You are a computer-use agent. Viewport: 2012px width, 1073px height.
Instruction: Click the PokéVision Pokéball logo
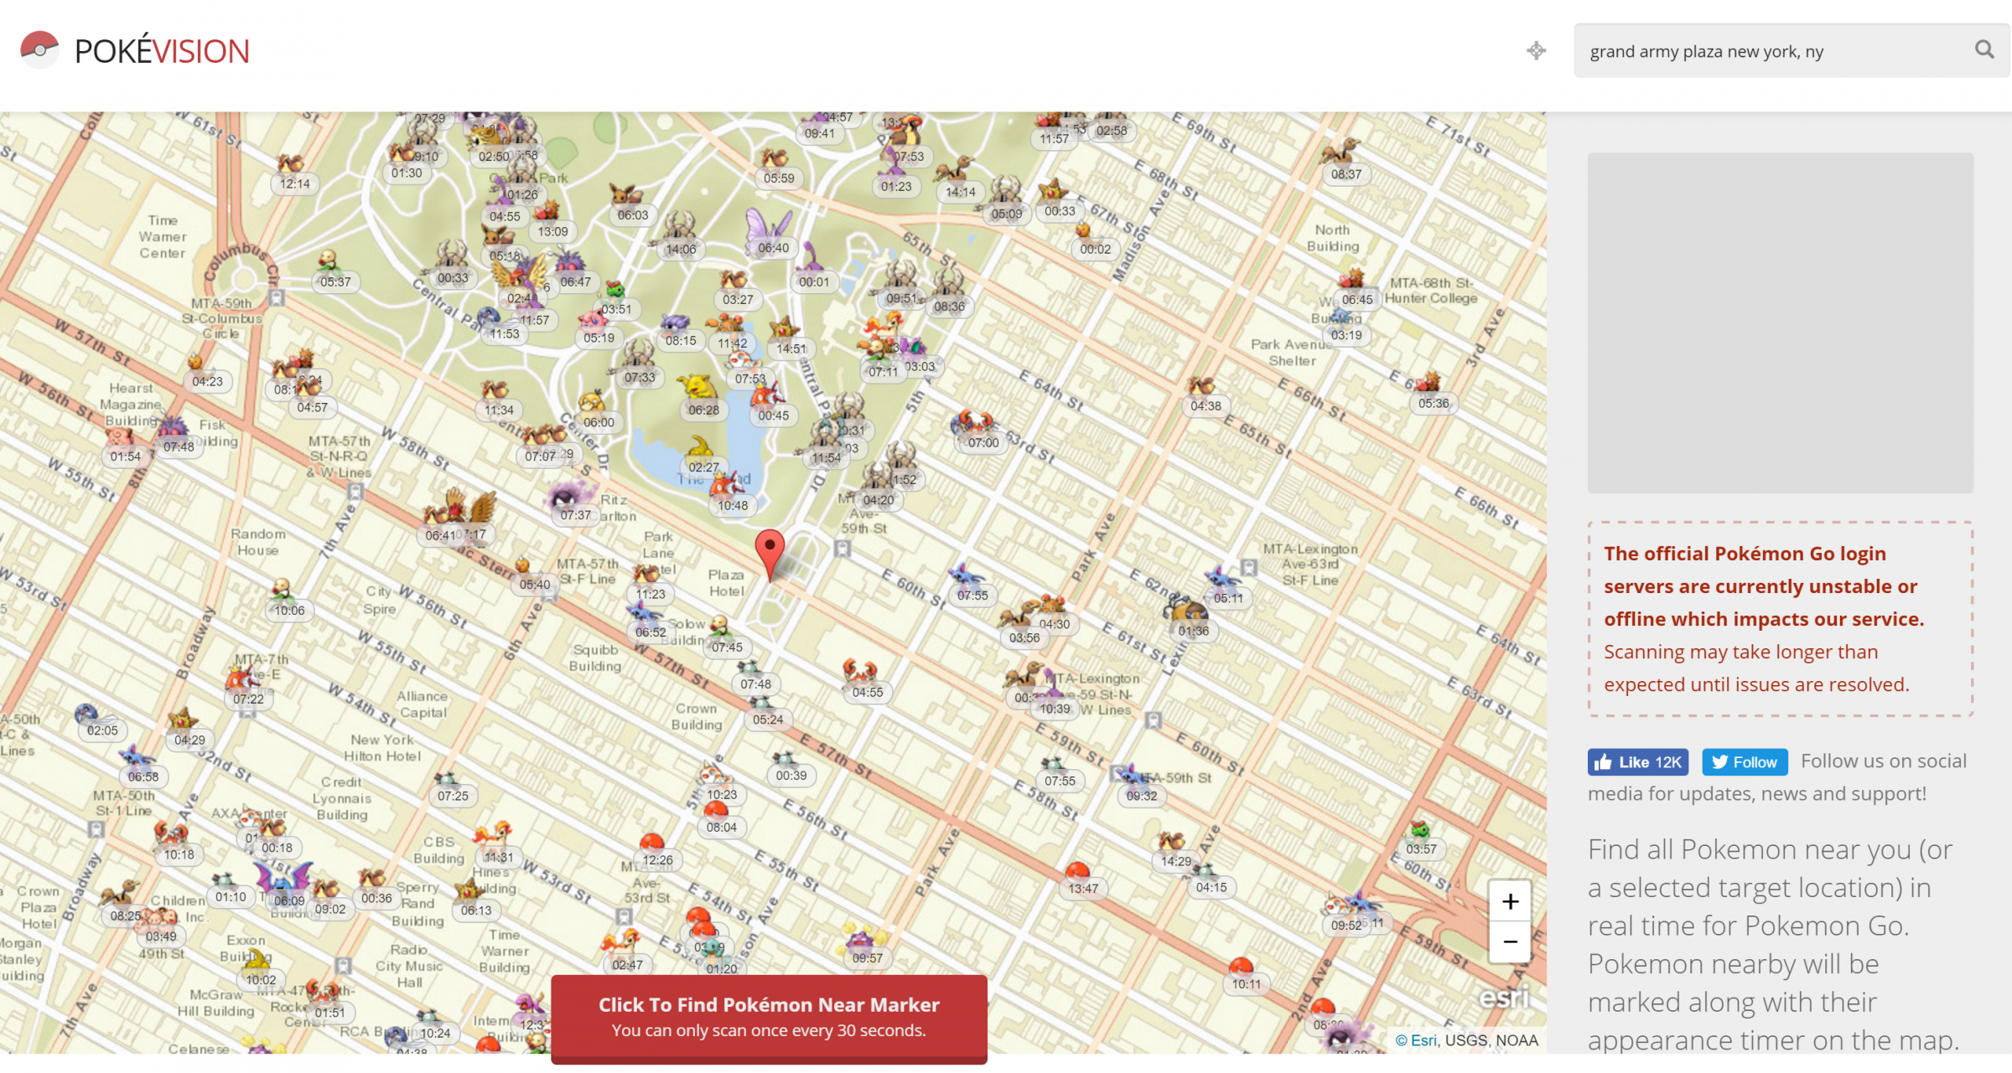point(39,49)
